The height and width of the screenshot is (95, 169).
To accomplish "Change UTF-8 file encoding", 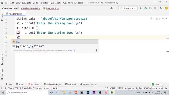I will (x=120, y=88).
